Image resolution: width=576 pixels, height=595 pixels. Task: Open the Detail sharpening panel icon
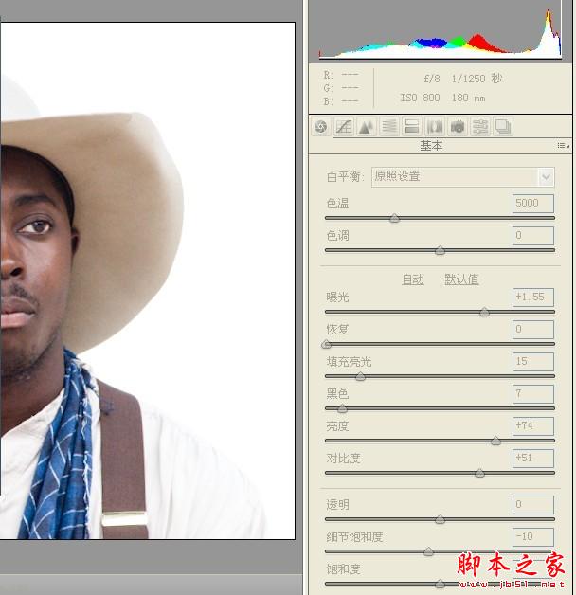click(x=367, y=127)
